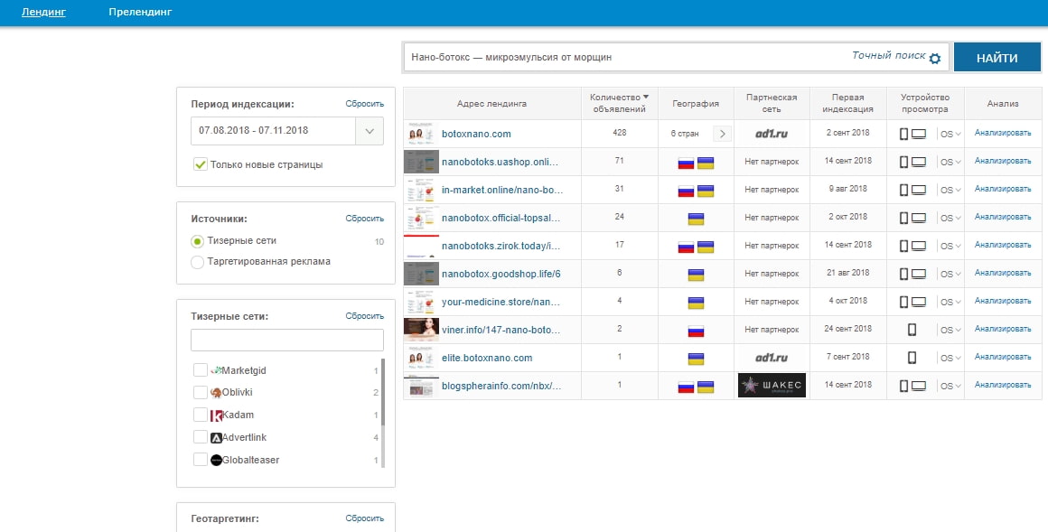The height and width of the screenshot is (532, 1048).
Task: Open OS dropdown in in-market.online row
Action: click(950, 190)
